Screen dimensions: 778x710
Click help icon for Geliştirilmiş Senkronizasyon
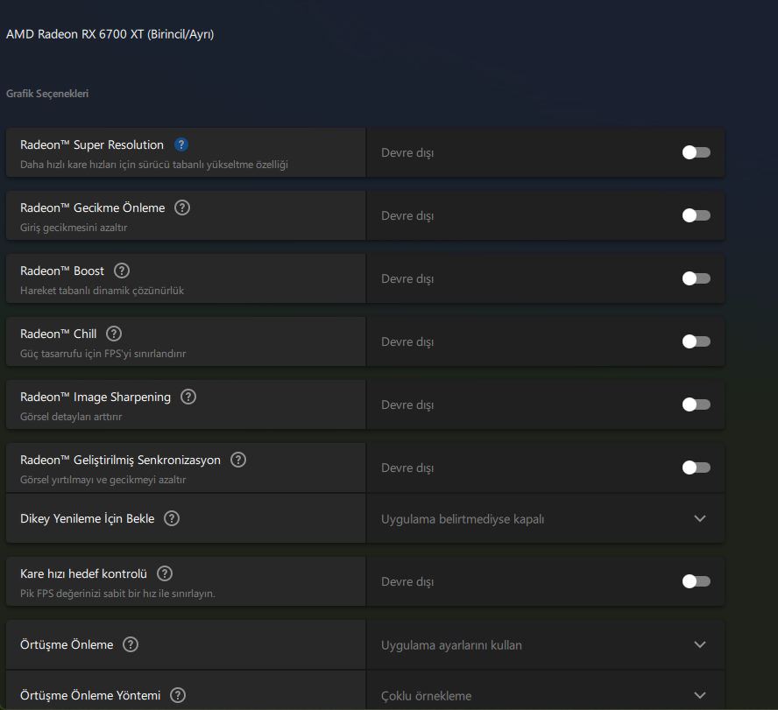238,460
